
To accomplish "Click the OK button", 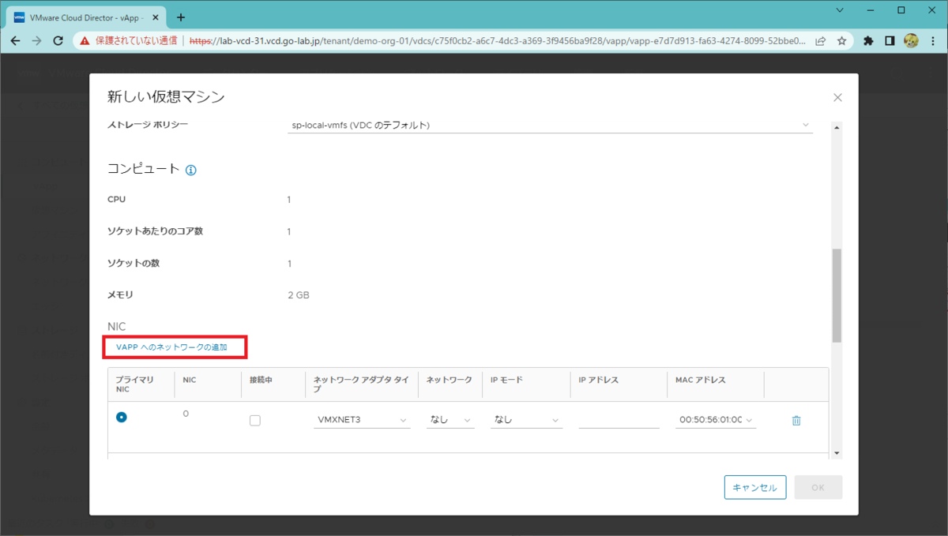I will point(818,487).
